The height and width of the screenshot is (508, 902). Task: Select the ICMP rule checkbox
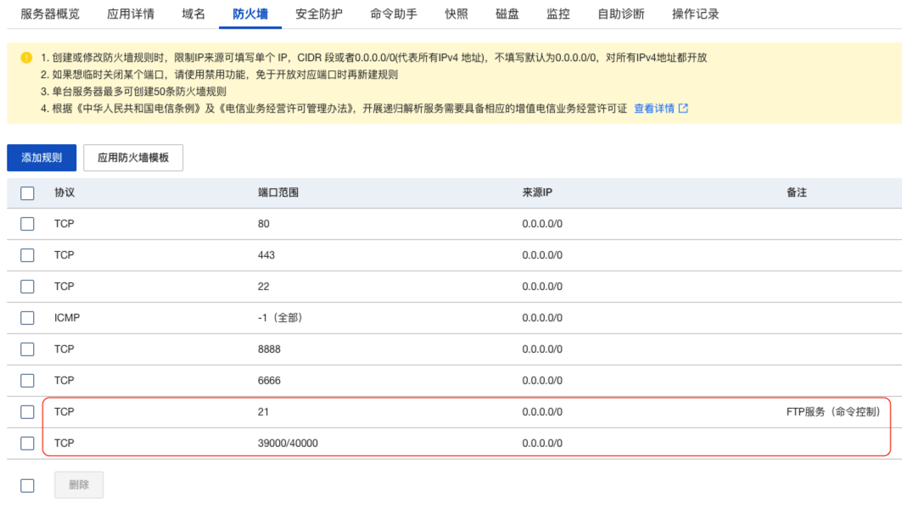coord(27,318)
